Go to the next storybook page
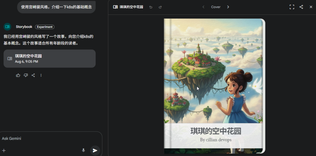 (228, 7)
